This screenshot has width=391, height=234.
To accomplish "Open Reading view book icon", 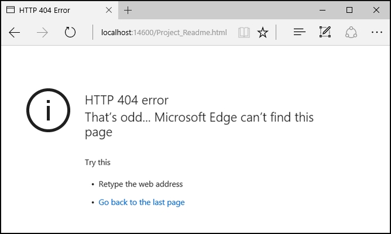I will 244,32.
